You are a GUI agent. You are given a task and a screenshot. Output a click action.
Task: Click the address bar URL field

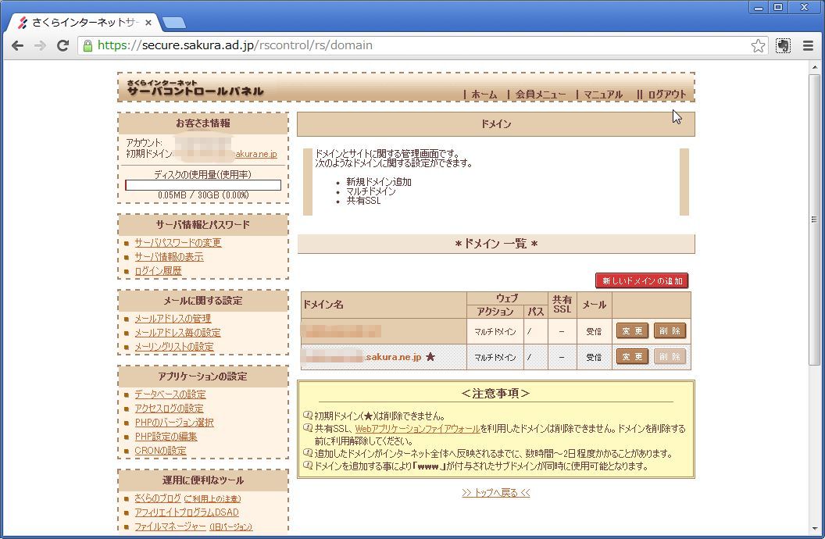click(421, 46)
